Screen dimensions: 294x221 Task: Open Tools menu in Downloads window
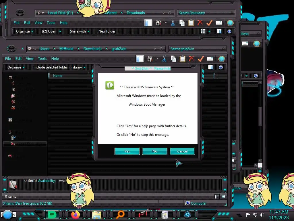51,22
